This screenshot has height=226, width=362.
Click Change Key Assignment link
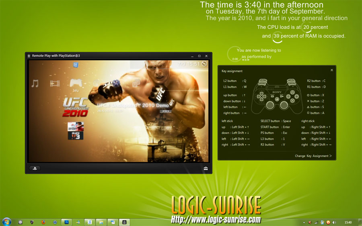pos(313,156)
